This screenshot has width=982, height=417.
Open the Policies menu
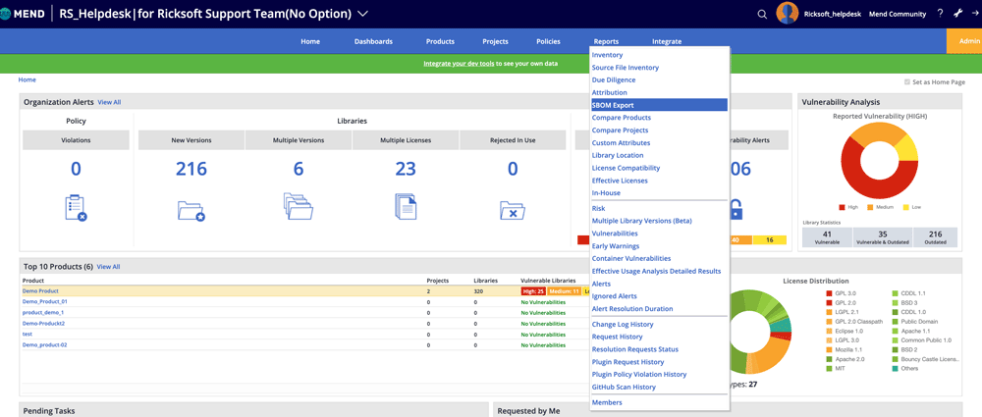pyautogui.click(x=549, y=42)
